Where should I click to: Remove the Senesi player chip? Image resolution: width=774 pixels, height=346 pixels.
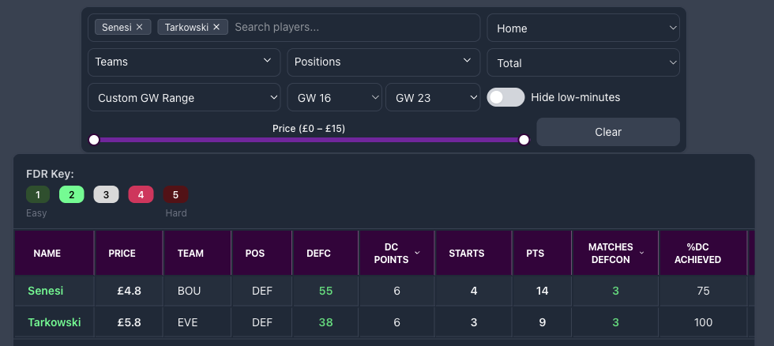click(x=139, y=27)
